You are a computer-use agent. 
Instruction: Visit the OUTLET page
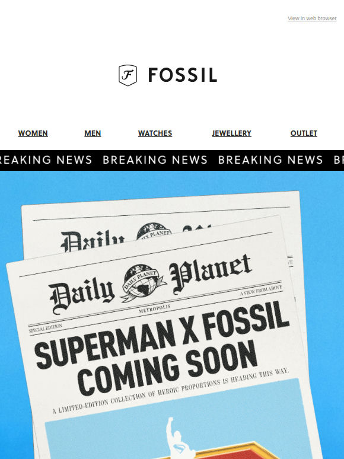(x=304, y=133)
